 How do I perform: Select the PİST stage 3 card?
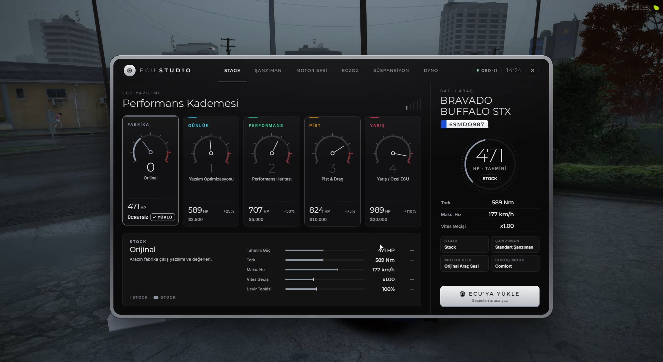[x=332, y=171]
